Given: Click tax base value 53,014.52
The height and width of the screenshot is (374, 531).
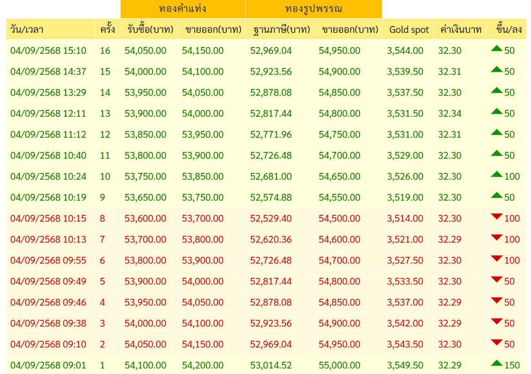Looking at the screenshot, I should 271,365.
